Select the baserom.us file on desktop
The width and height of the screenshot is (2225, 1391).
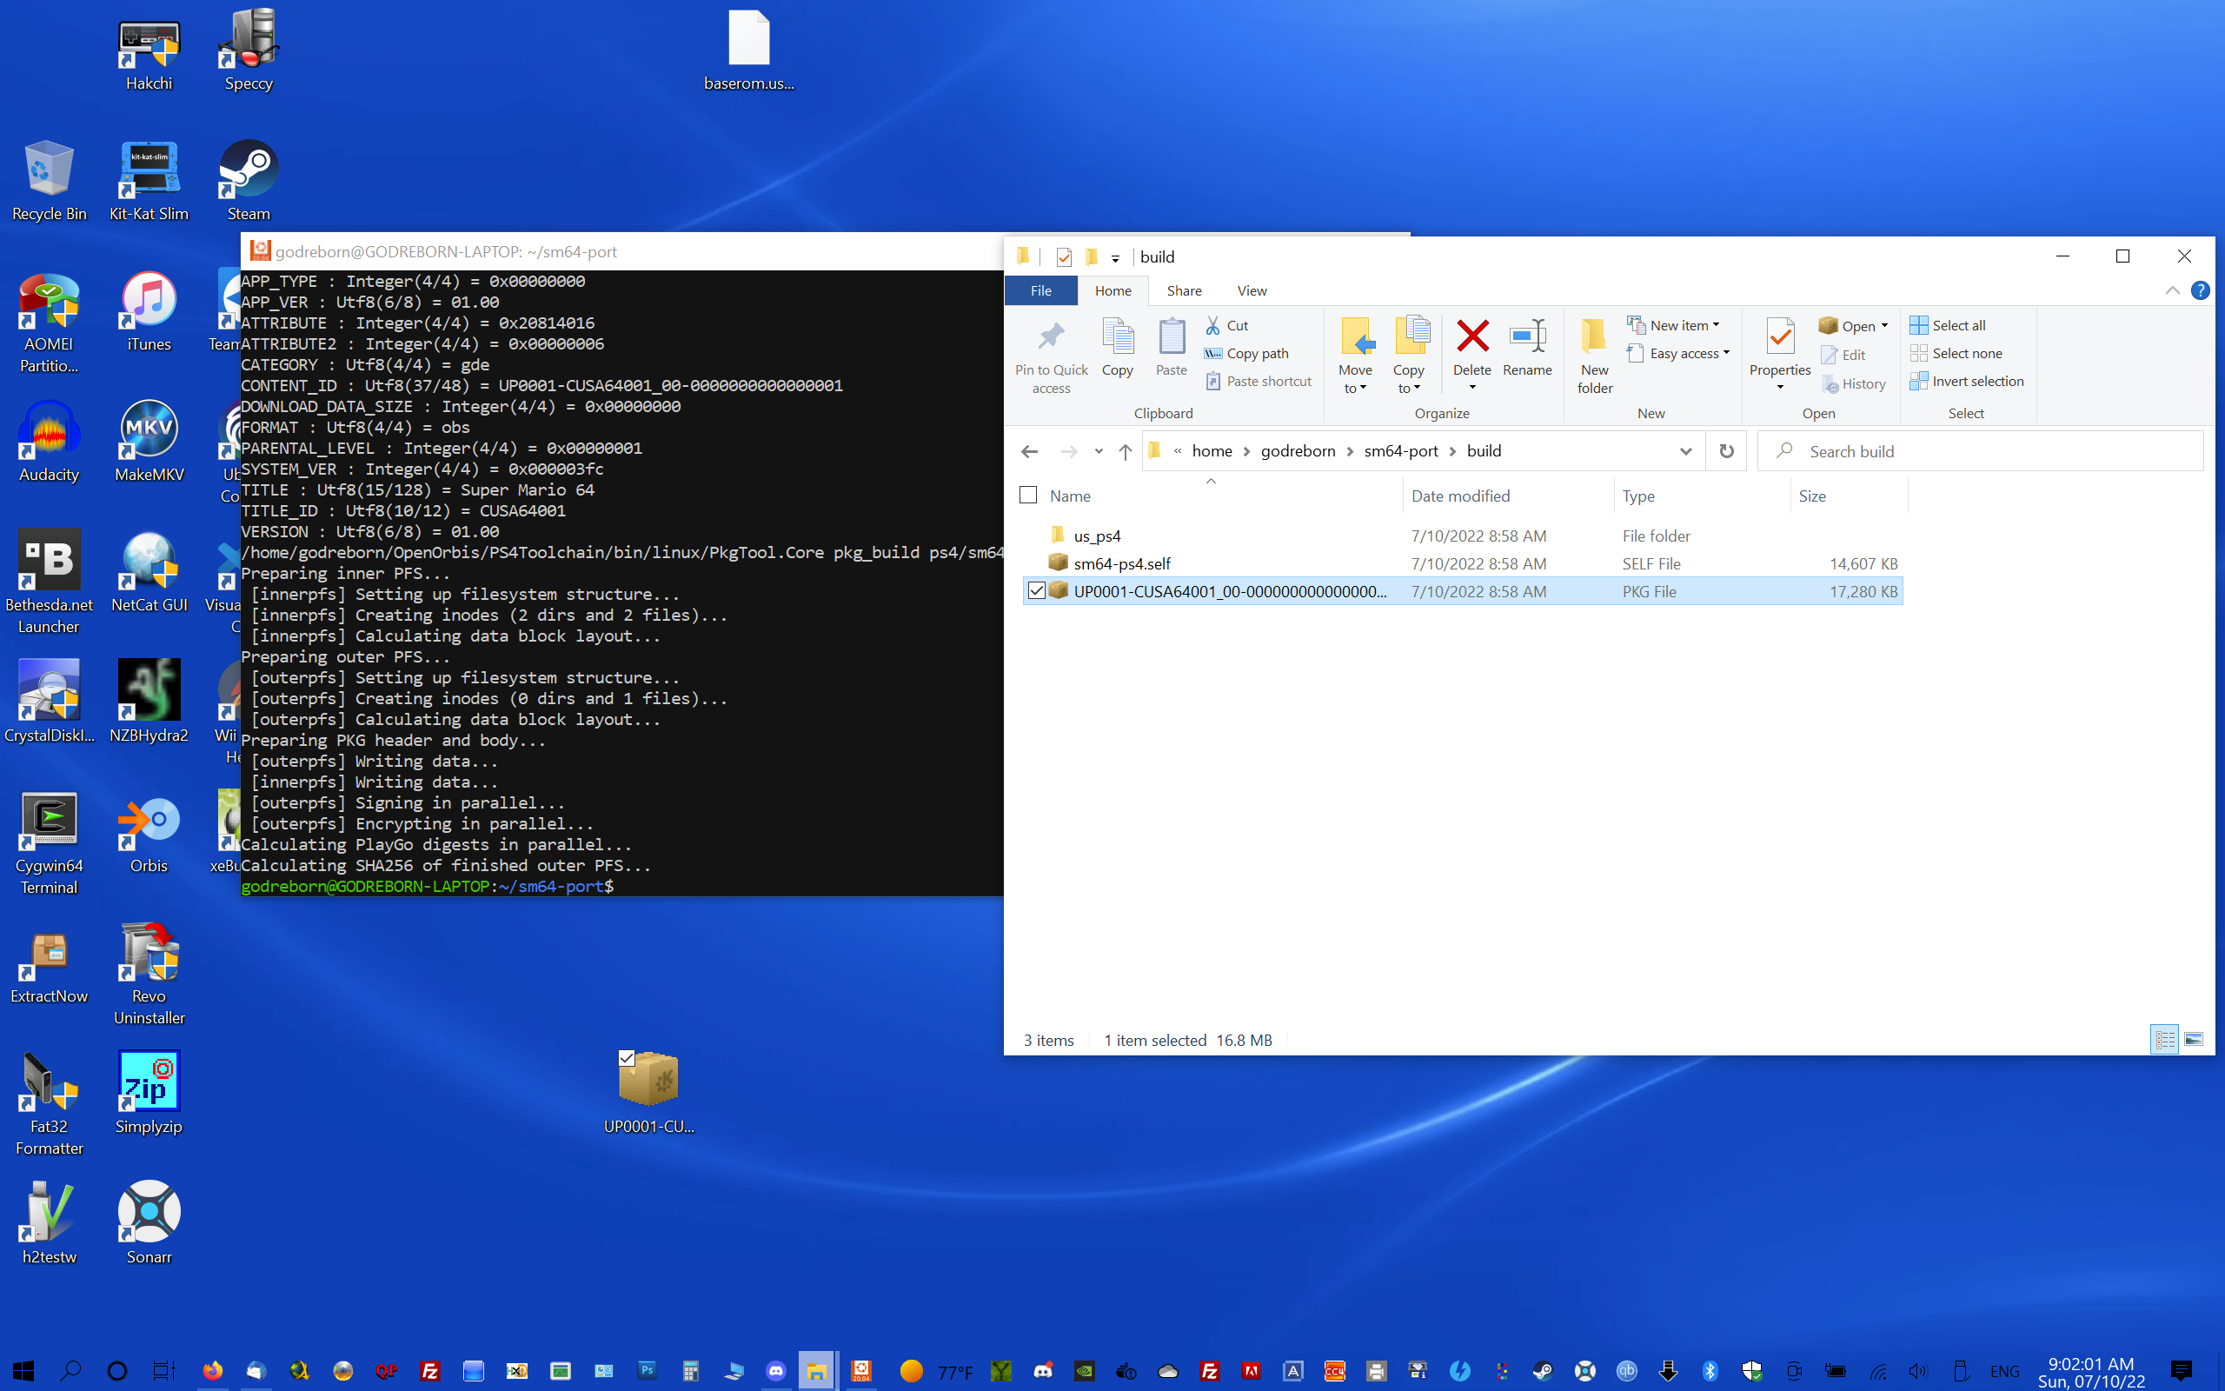click(x=748, y=49)
